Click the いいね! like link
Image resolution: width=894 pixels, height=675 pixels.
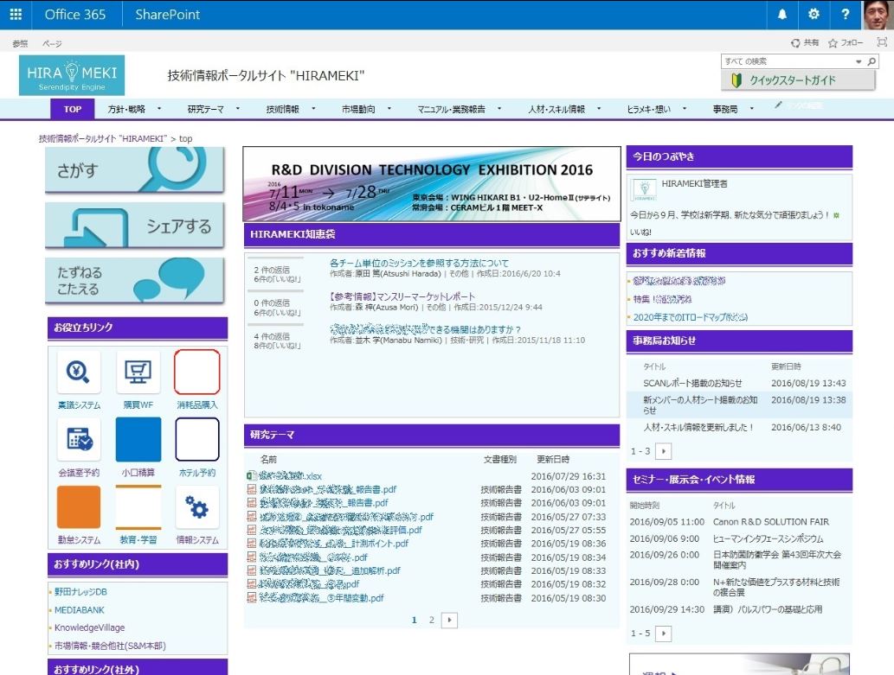pos(640,232)
